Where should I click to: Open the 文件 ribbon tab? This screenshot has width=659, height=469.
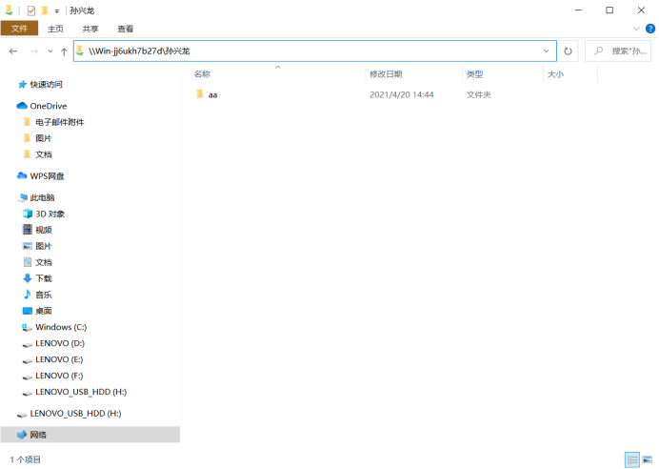19,29
